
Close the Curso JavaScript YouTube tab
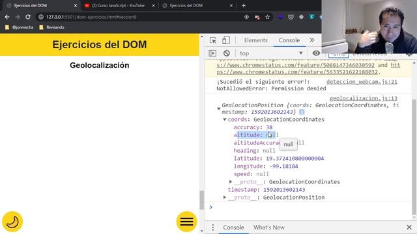click(x=153, y=6)
